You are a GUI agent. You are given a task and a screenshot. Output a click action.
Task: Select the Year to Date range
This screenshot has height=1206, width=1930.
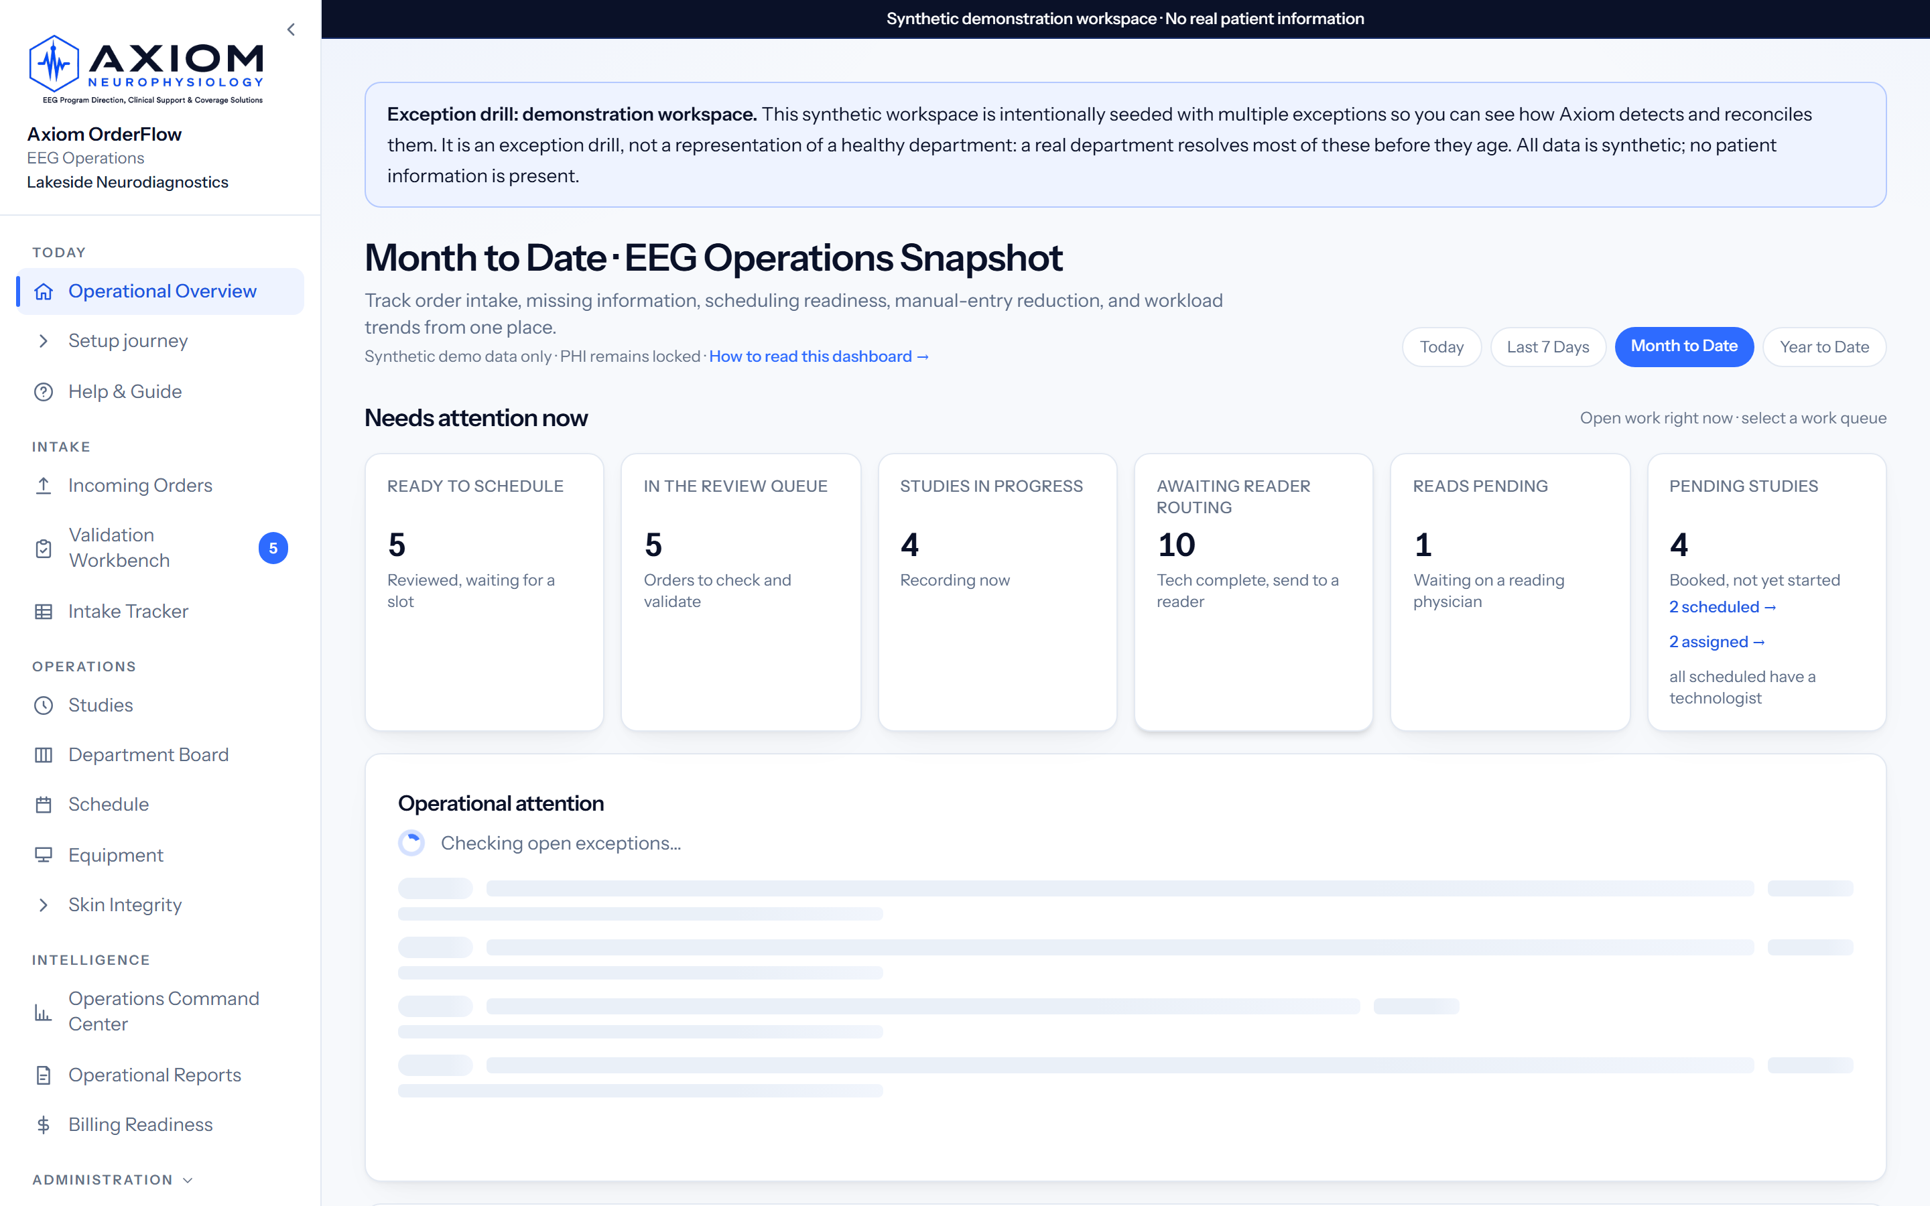[x=1824, y=347]
